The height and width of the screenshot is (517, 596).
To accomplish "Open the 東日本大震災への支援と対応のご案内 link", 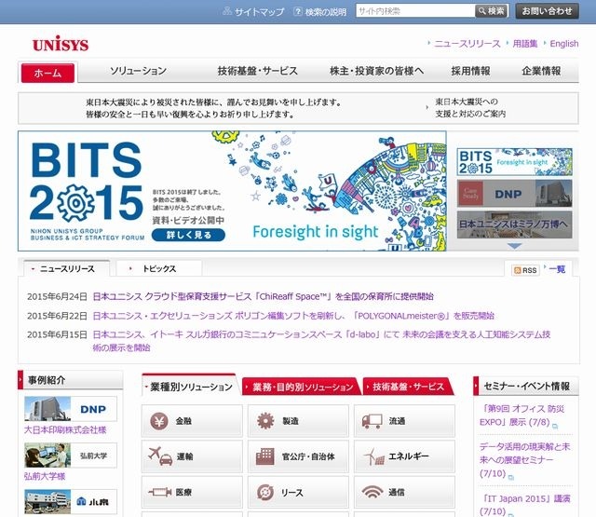I will tap(470, 108).
